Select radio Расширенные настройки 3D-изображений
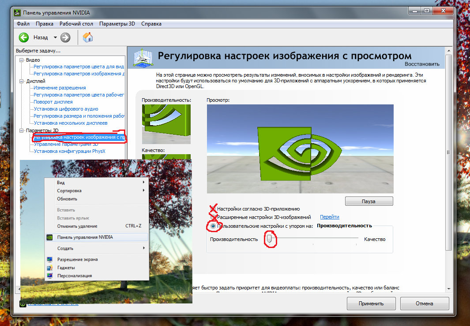Viewport: 470px width, 326px height. 213,217
